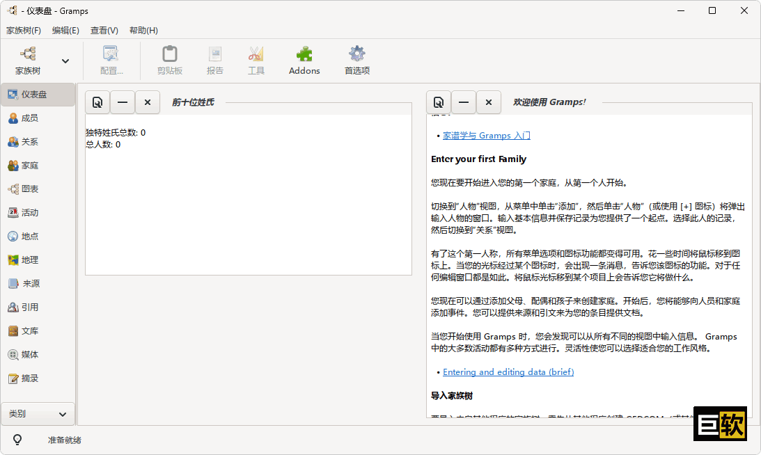761x455 pixels.
Task: Close the 欢迎使用 Gramps gramplet
Action: [x=489, y=102]
